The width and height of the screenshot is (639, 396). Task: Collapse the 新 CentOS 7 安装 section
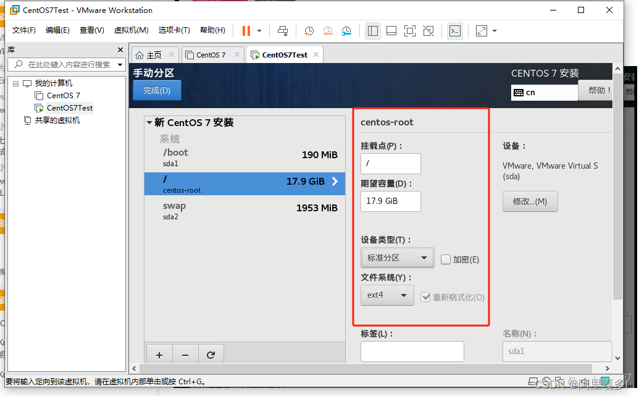click(x=149, y=123)
